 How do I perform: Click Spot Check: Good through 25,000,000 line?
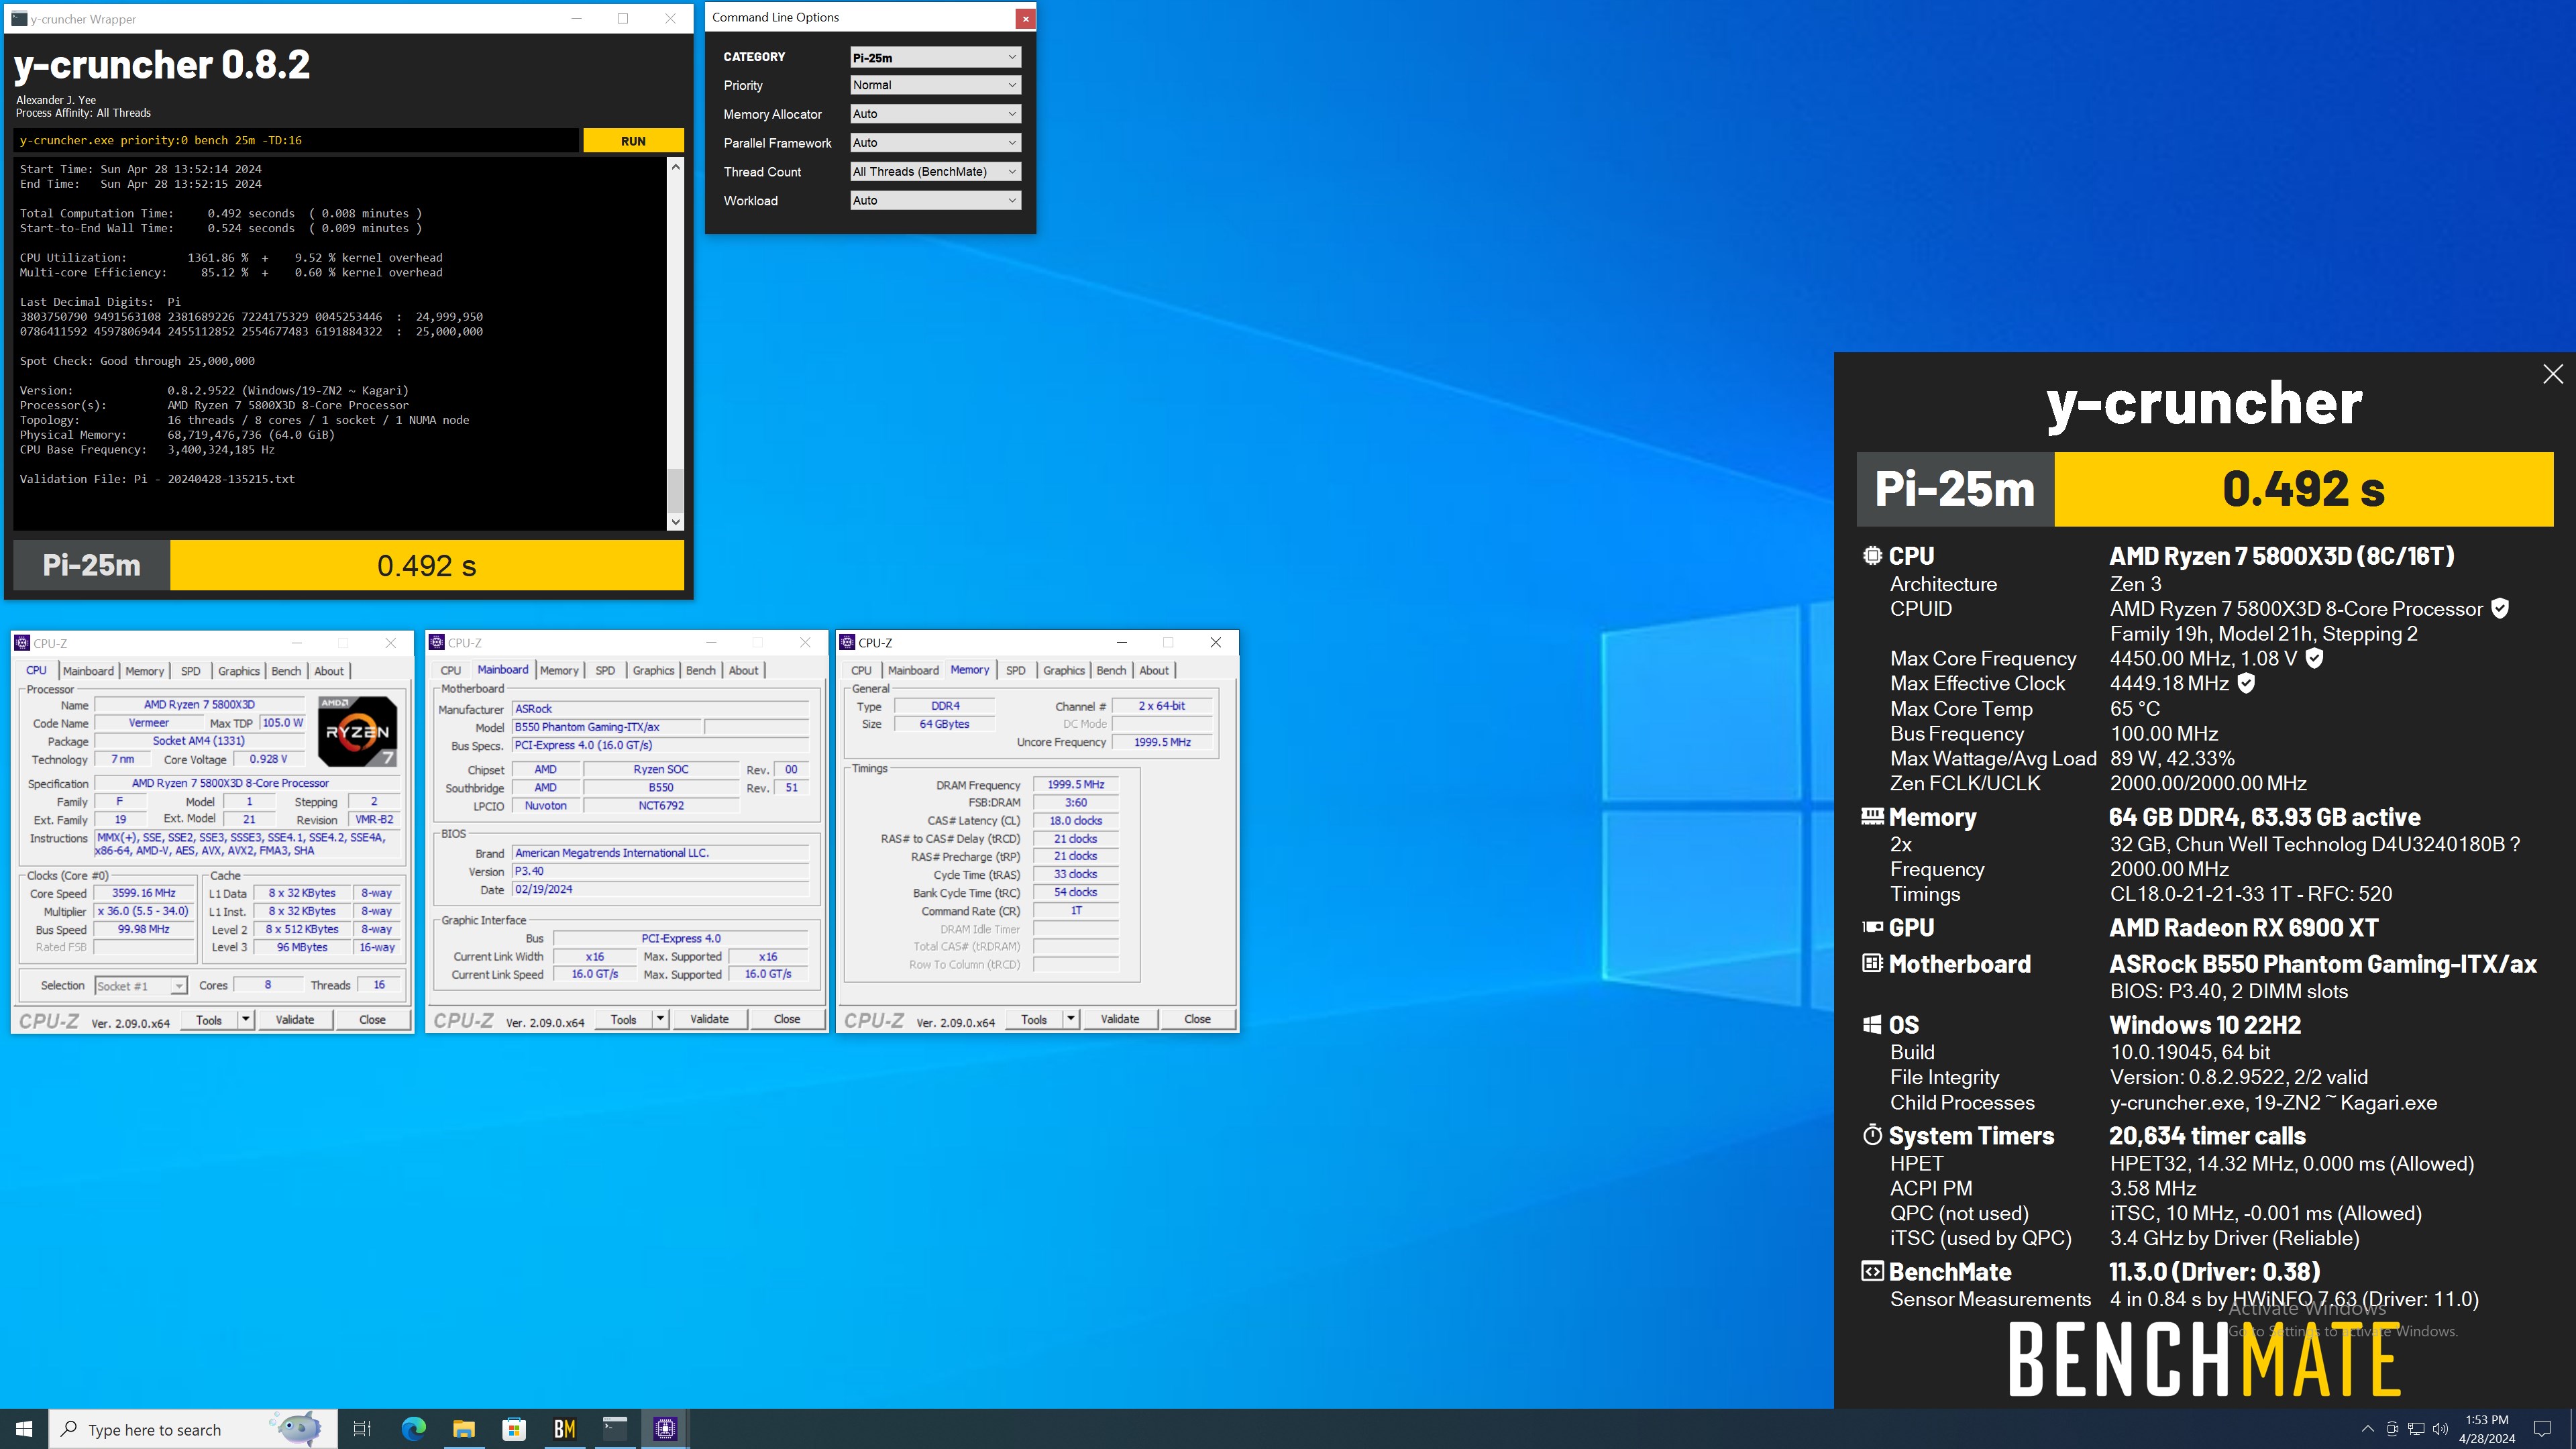(137, 361)
